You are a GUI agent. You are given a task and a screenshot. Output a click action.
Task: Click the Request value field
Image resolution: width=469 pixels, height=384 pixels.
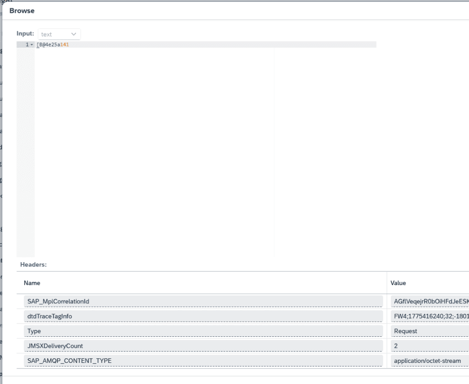(x=430, y=331)
